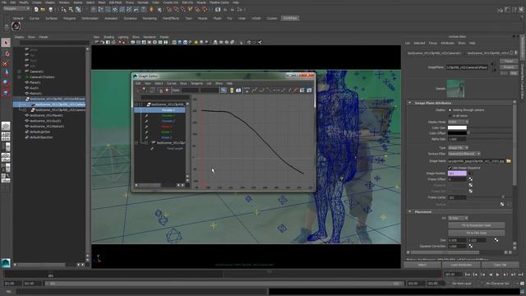This screenshot has width=526, height=296.
Task: Click the white Color Gain swatch
Action: (457, 127)
